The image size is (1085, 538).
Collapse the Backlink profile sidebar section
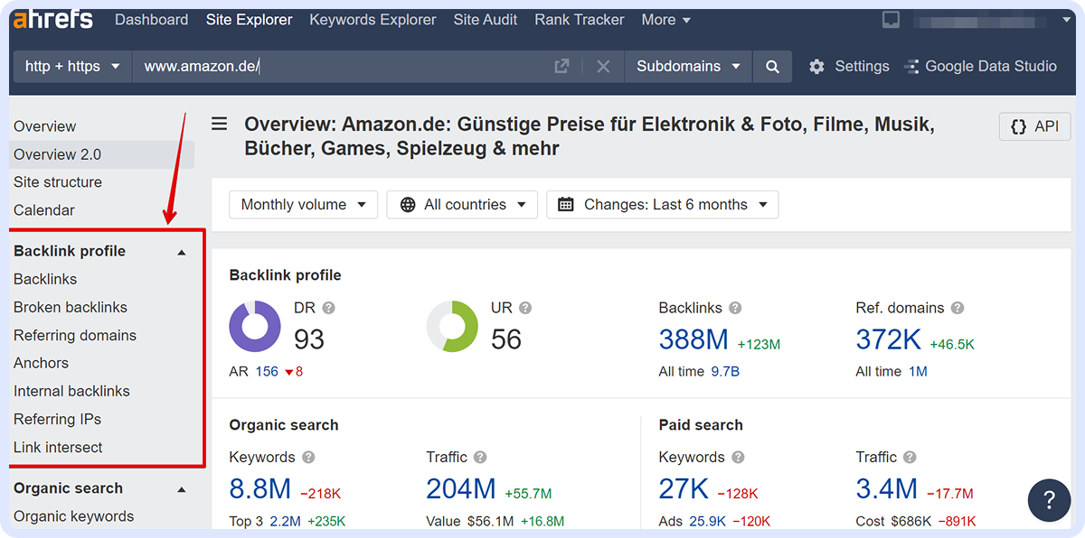coord(182,252)
